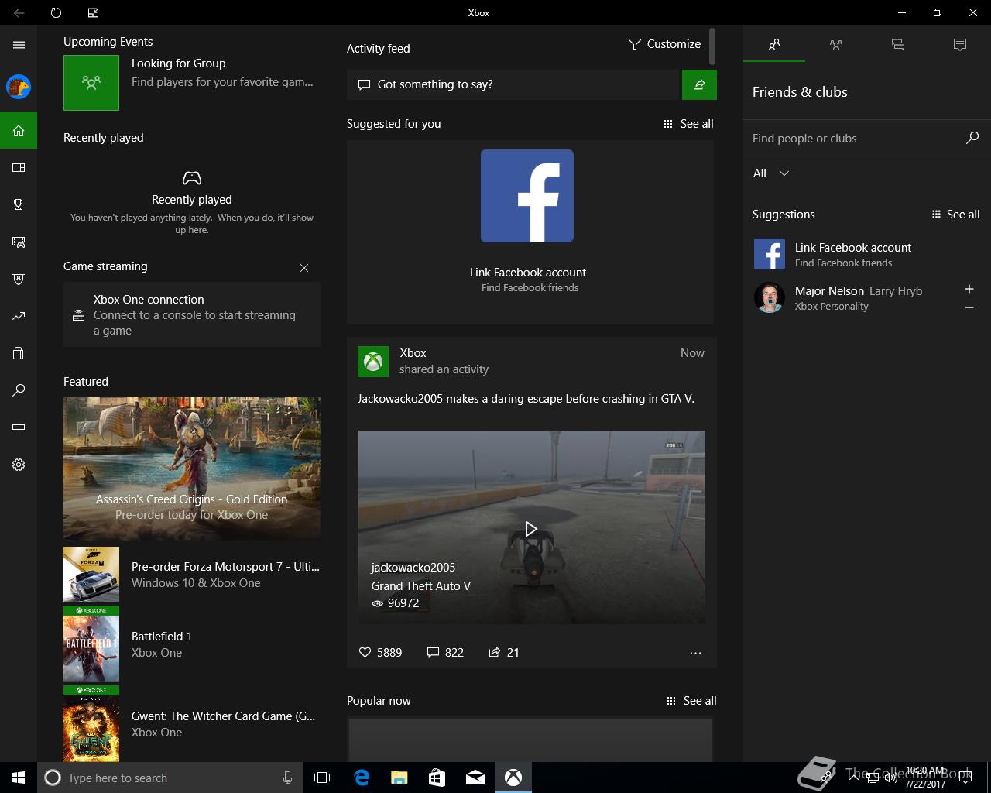Open the Connection console icon
This screenshot has width=991, height=793.
[19, 427]
